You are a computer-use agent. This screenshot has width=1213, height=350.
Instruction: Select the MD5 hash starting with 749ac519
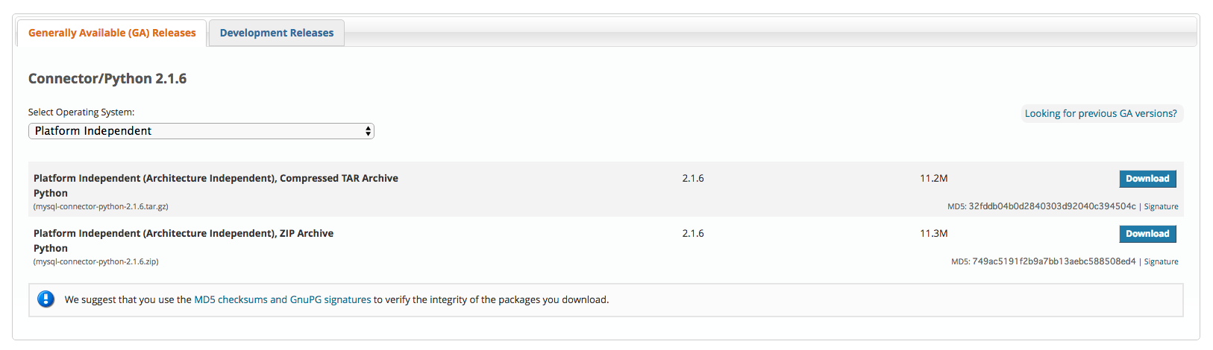[1053, 261]
